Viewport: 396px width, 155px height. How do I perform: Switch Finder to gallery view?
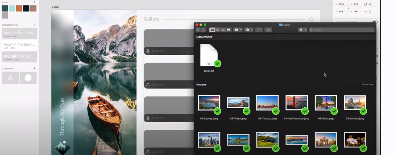pyautogui.click(x=229, y=30)
